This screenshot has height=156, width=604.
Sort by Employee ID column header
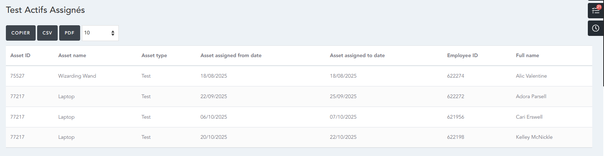click(462, 56)
